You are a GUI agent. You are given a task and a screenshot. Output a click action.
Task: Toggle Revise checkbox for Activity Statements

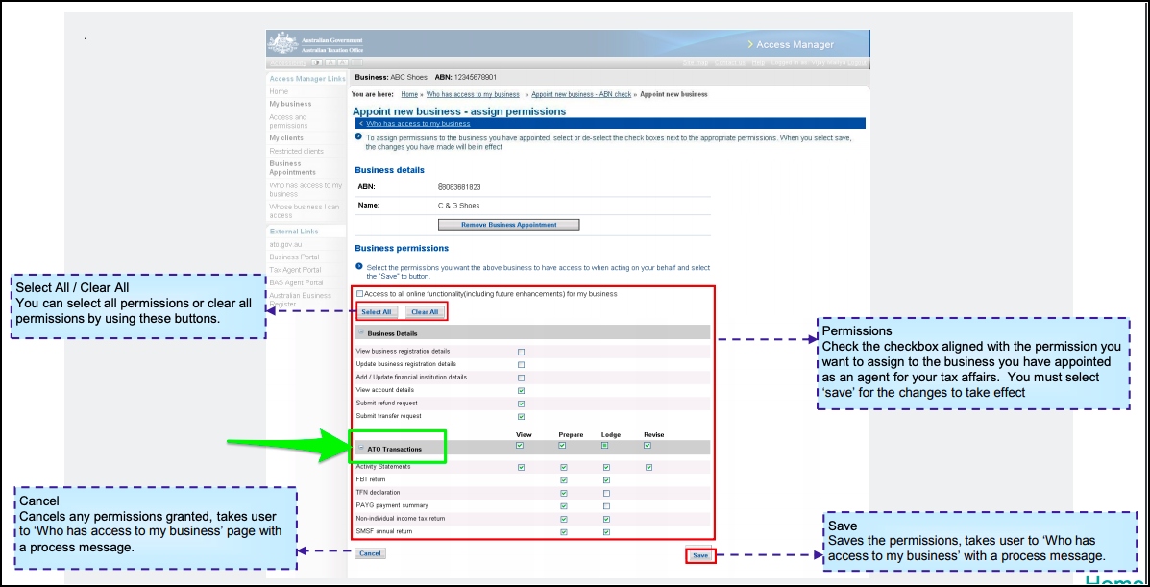648,468
